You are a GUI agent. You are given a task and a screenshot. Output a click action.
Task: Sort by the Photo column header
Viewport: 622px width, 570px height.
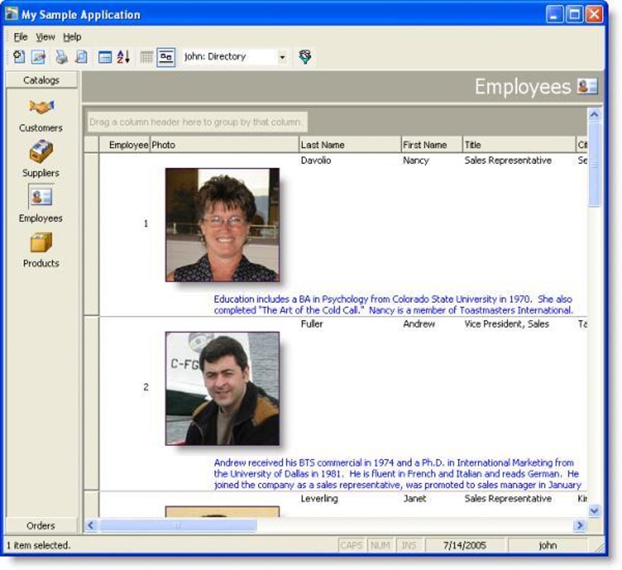pos(224,144)
